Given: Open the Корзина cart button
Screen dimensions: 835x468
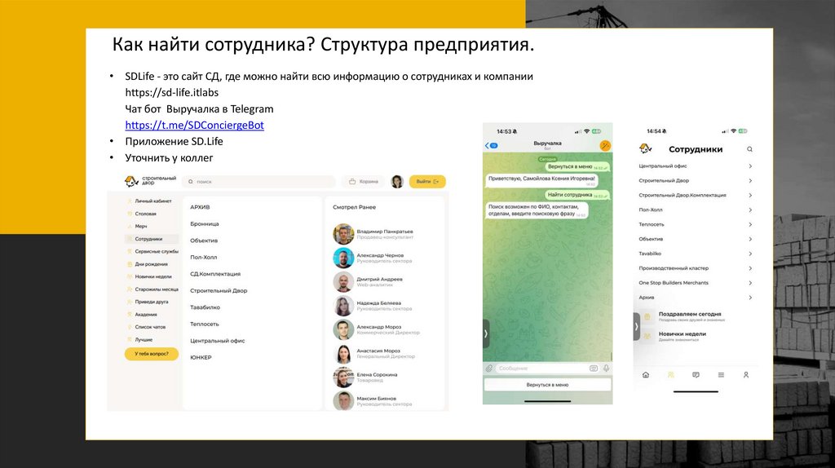Looking at the screenshot, I should 363,182.
